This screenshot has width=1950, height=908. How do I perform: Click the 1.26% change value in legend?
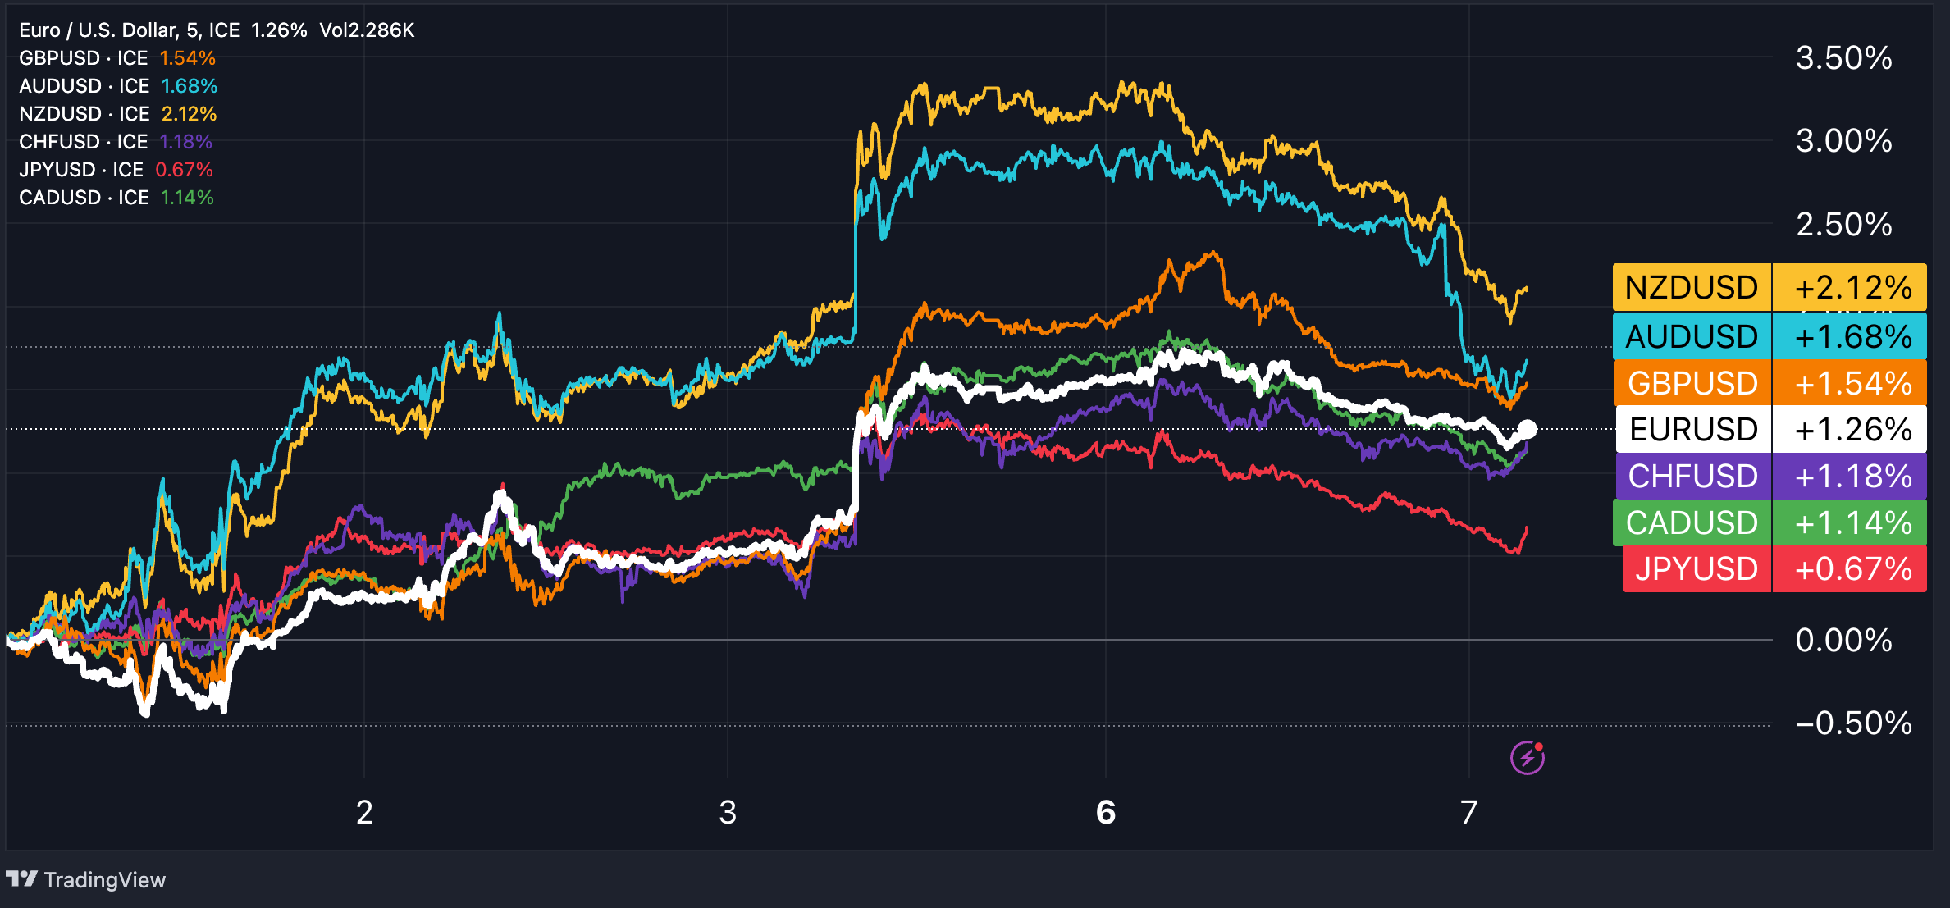pyautogui.click(x=279, y=29)
